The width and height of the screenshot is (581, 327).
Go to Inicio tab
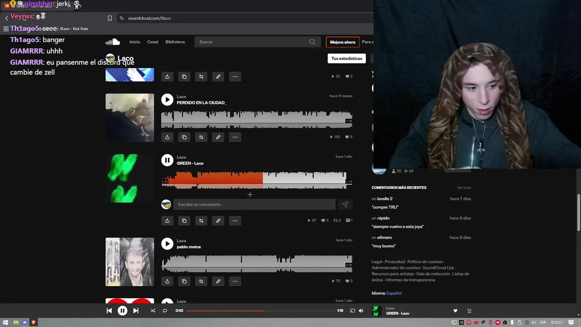coord(135,42)
